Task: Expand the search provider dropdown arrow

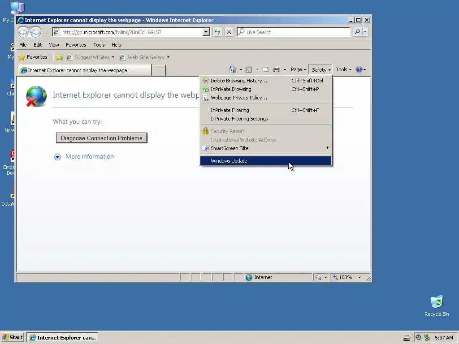Action: pos(365,32)
